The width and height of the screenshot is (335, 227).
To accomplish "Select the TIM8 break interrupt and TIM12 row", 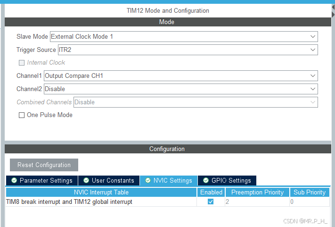I will click(168, 202).
